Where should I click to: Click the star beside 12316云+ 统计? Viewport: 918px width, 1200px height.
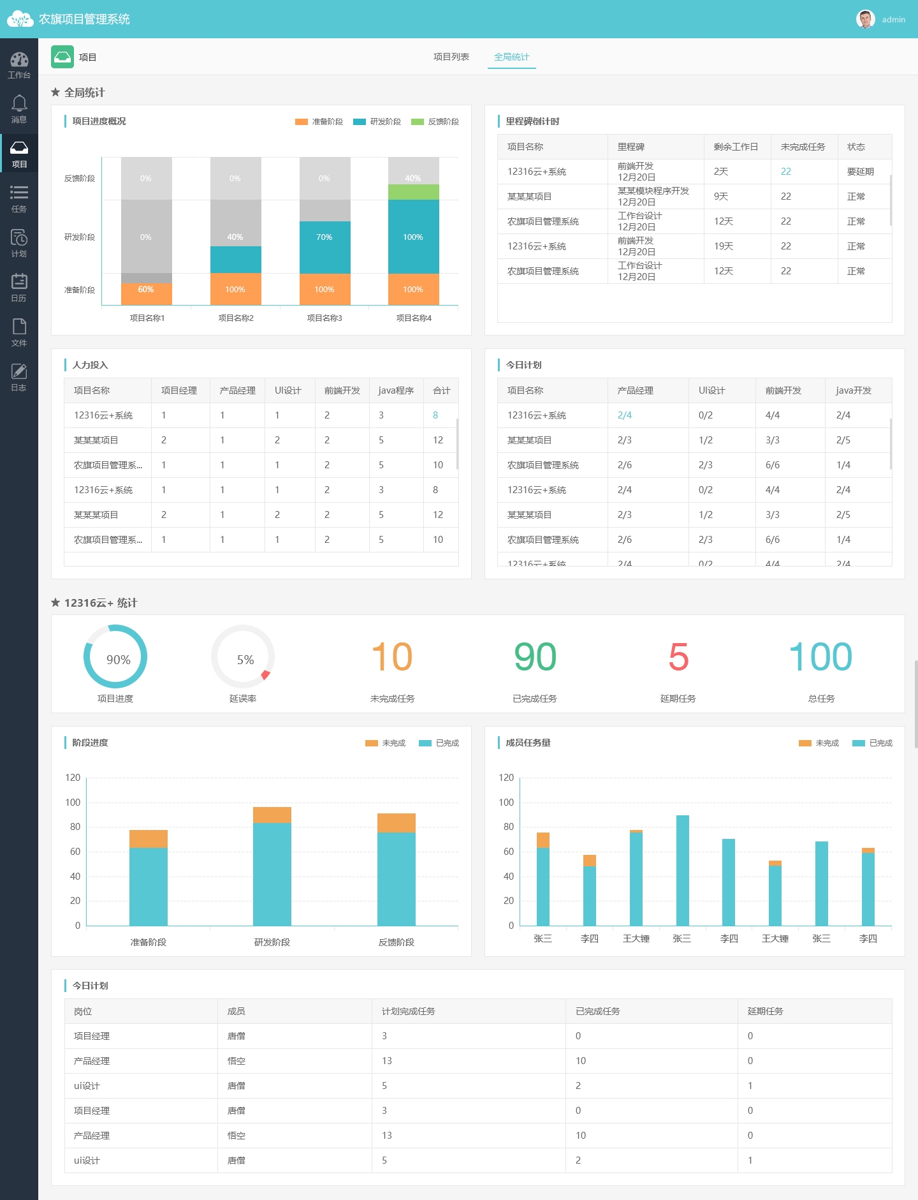(x=55, y=603)
